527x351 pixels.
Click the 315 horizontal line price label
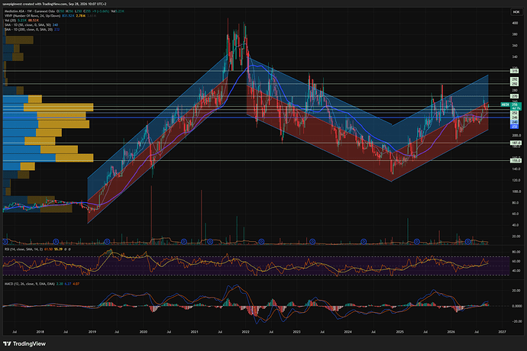tap(515, 71)
